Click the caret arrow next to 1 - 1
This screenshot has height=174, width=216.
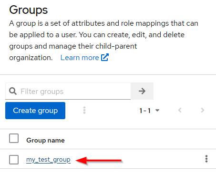(x=157, y=110)
